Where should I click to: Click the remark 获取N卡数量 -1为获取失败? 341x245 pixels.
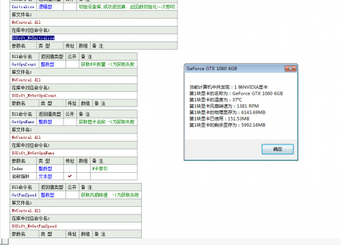pos(108,65)
